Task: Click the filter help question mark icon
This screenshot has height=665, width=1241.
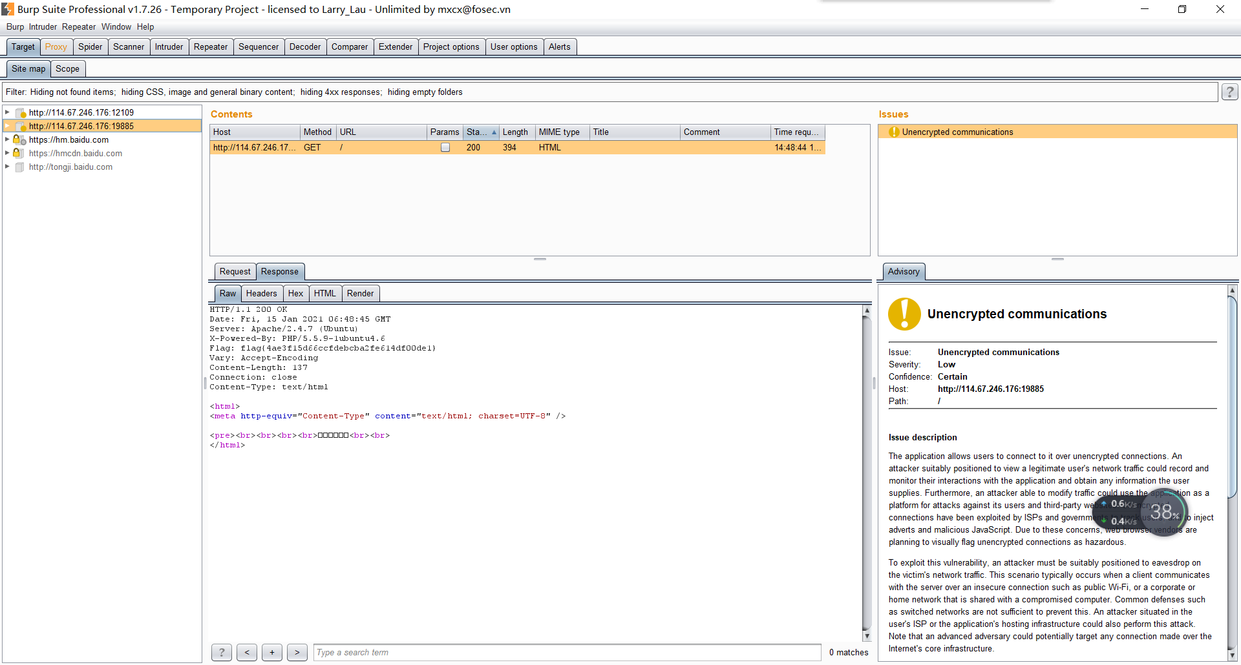Action: 1229,92
